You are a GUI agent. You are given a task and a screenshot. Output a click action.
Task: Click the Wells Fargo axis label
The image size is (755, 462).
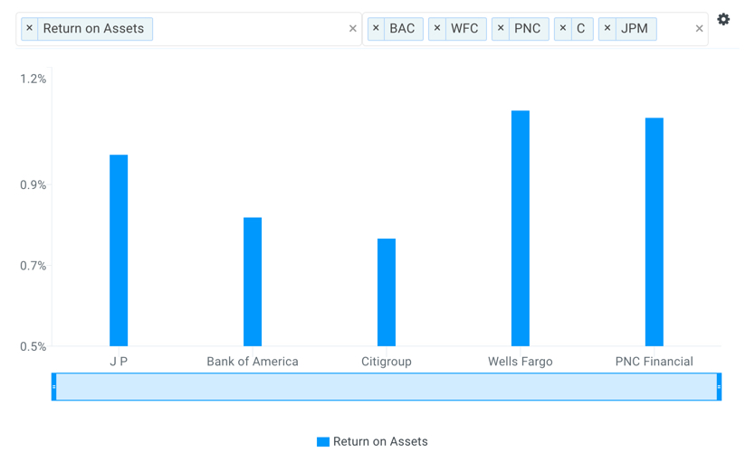coord(520,362)
